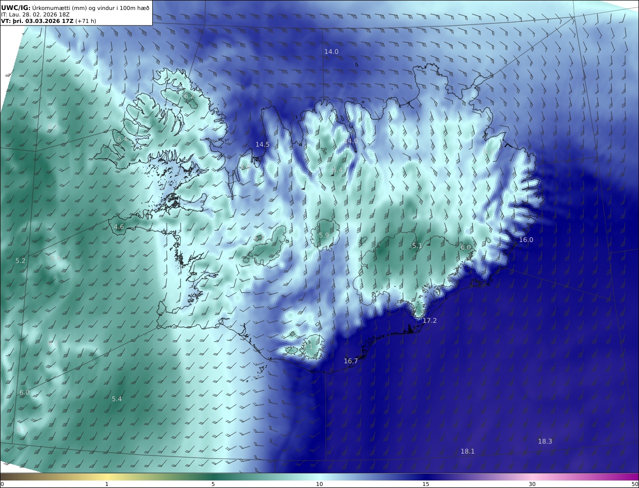This screenshot has height=488, width=639.
Task: Select the 16.7 value label
Action: pyautogui.click(x=351, y=361)
